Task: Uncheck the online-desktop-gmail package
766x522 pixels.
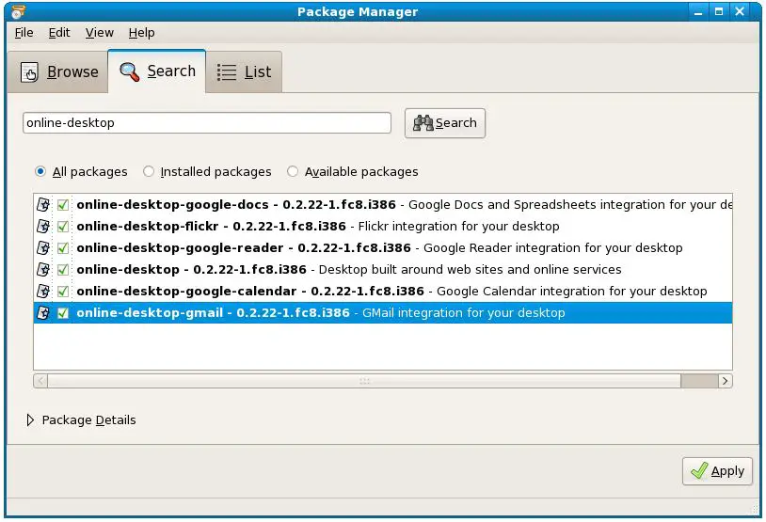Action: [63, 312]
